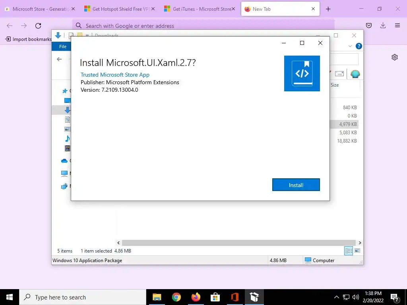Open the network icon in system tray

coord(346,297)
